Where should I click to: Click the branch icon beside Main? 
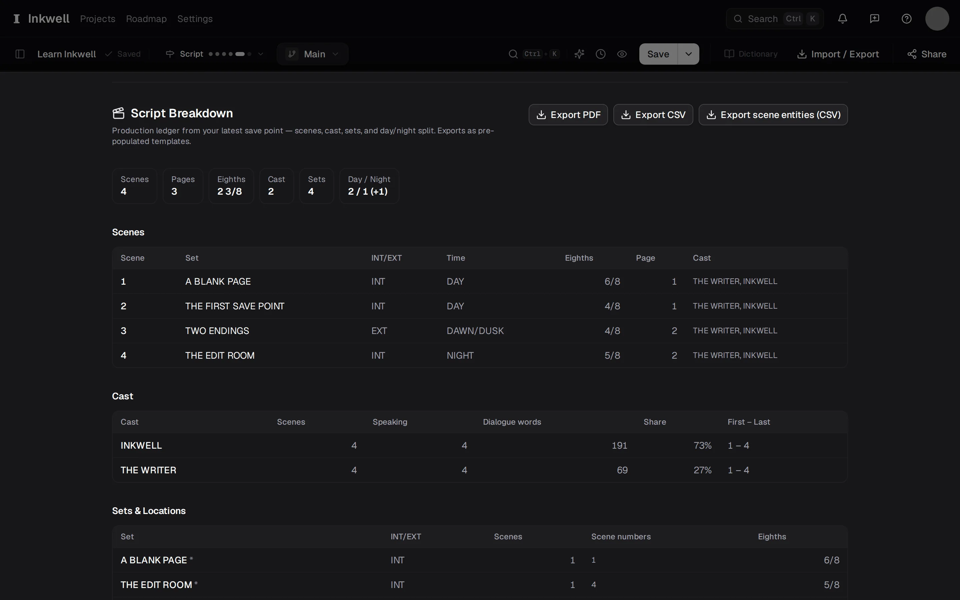coord(292,54)
